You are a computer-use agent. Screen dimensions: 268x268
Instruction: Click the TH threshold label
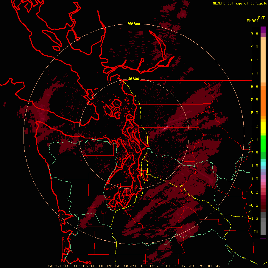click(x=256, y=232)
